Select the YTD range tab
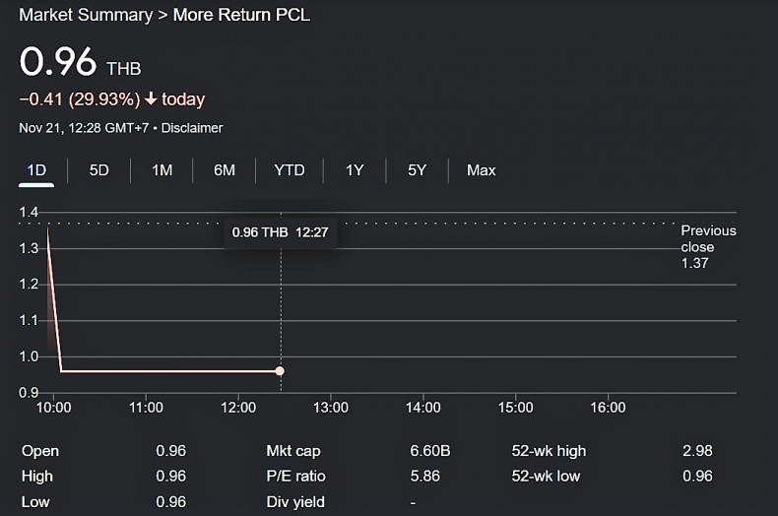 (290, 170)
